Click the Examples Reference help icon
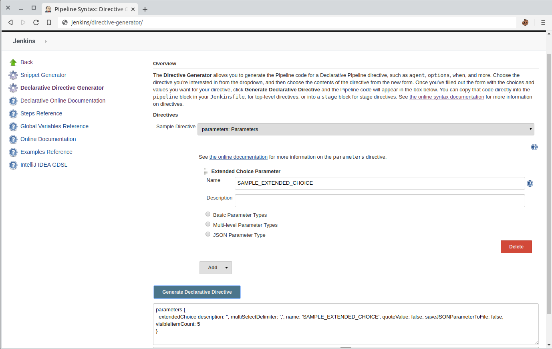 (13, 152)
